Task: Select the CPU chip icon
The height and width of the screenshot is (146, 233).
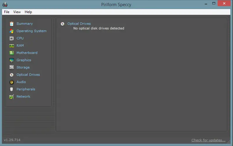Action: tap(11, 38)
